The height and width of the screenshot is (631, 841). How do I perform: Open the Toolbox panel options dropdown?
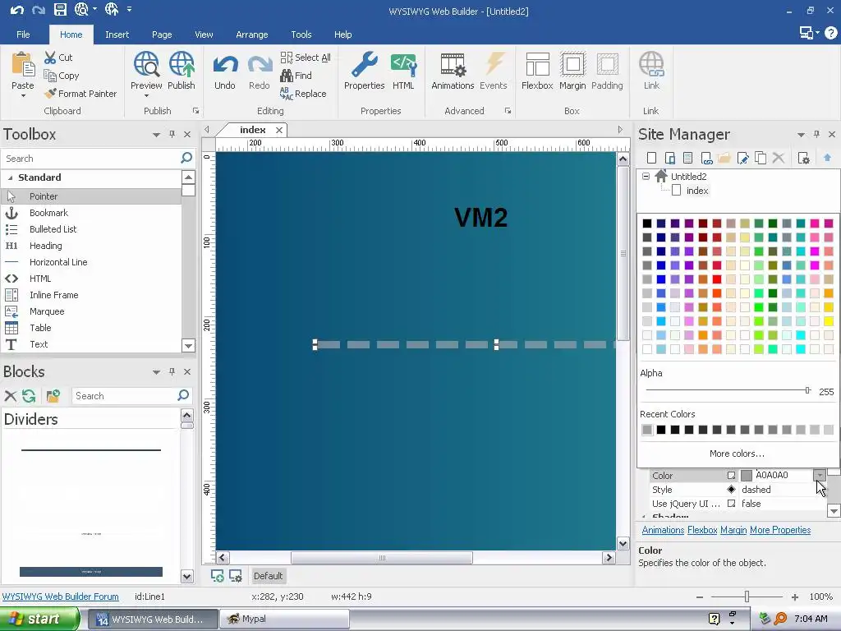pyautogui.click(x=156, y=135)
